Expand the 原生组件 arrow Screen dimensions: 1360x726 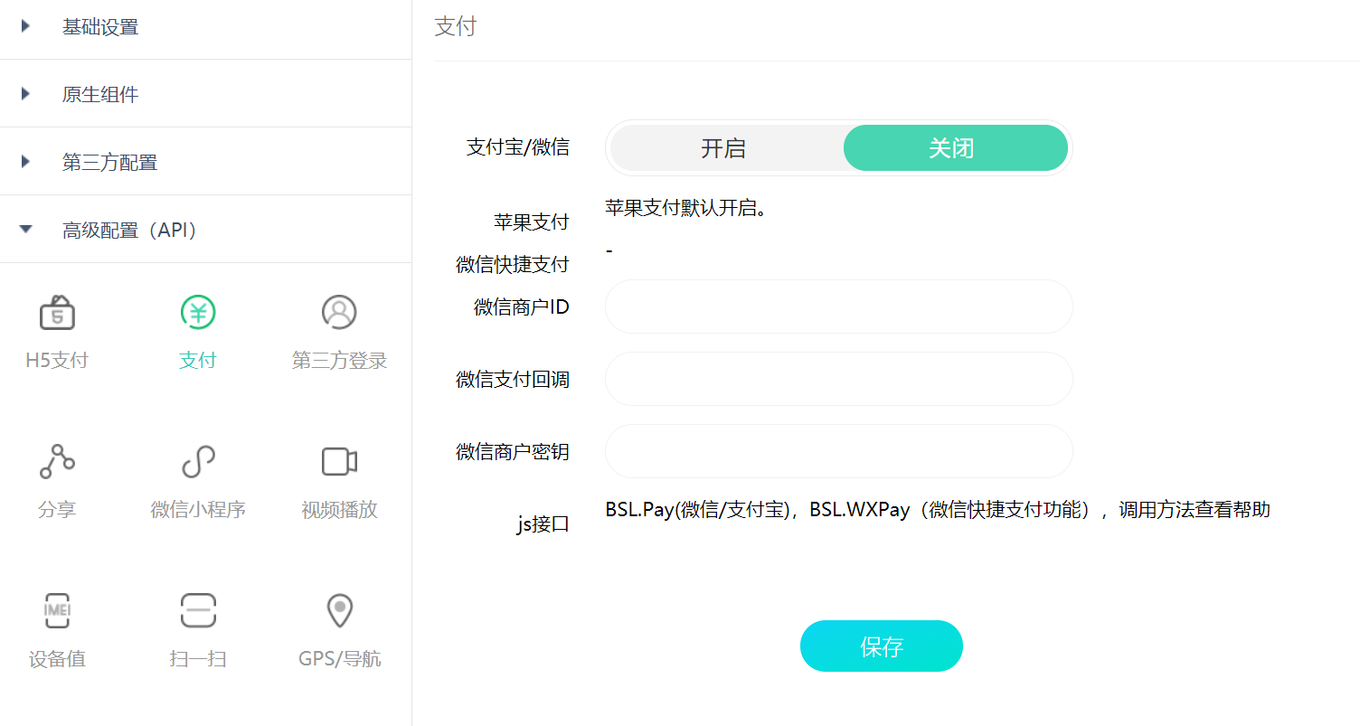coord(25,94)
